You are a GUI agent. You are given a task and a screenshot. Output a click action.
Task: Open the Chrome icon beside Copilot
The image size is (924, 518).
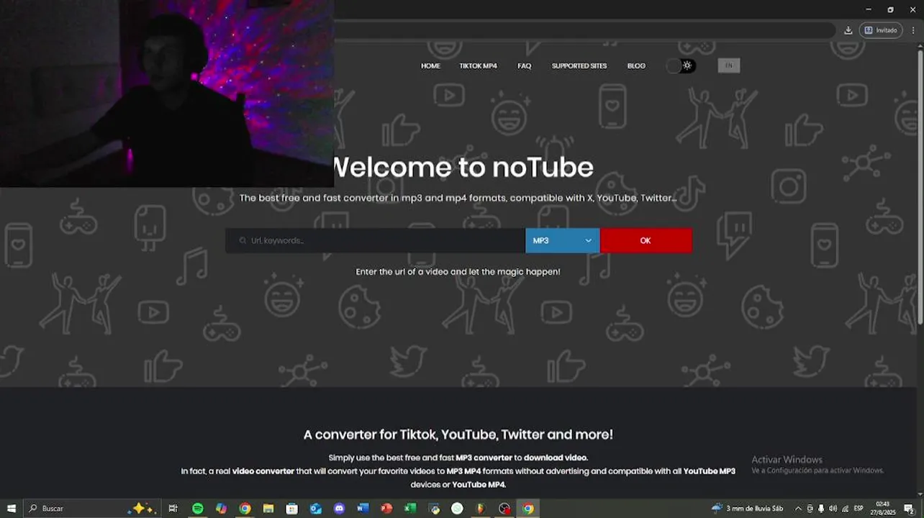point(245,509)
